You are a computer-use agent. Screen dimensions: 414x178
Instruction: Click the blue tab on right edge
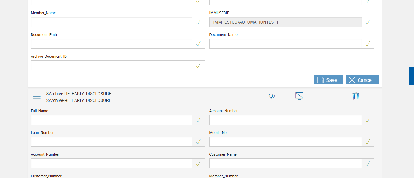[412, 76]
